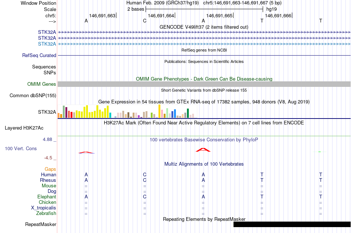Click the Common dbSNP(155) label
Viewport: 351px width, 233px height.
pyautogui.click(x=33, y=95)
